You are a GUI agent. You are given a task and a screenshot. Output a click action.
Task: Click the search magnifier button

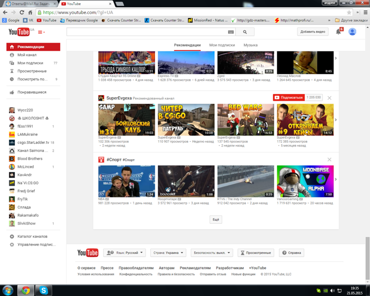[x=245, y=32]
